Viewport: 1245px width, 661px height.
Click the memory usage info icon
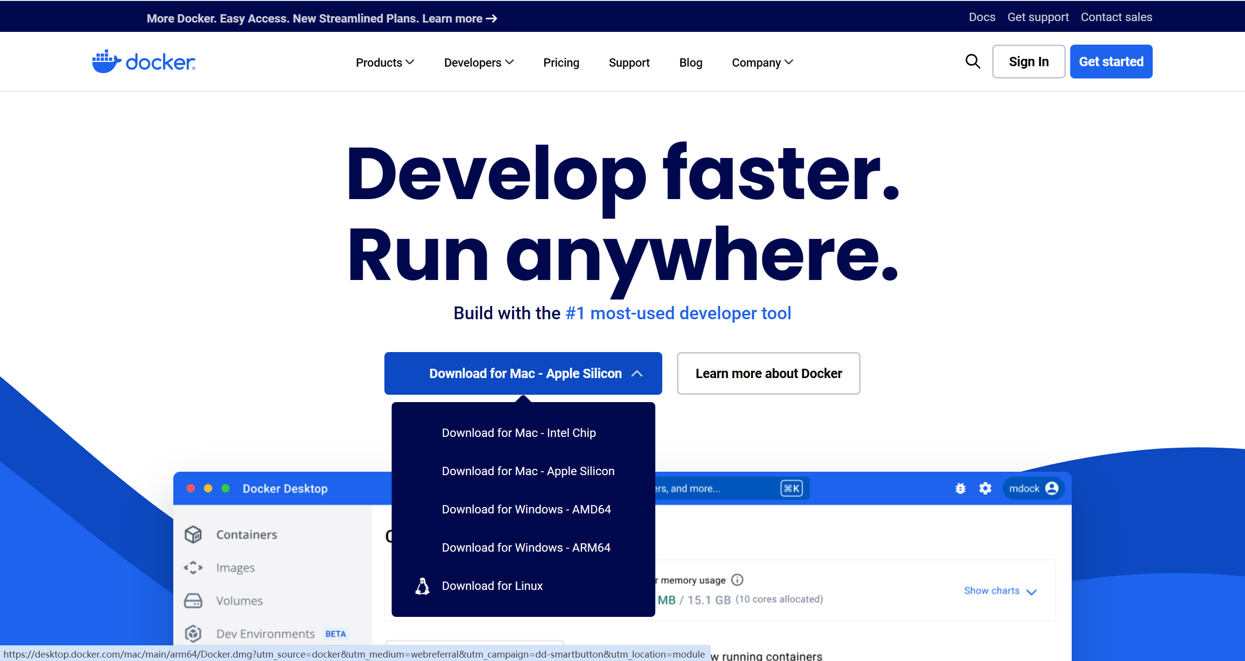737,580
